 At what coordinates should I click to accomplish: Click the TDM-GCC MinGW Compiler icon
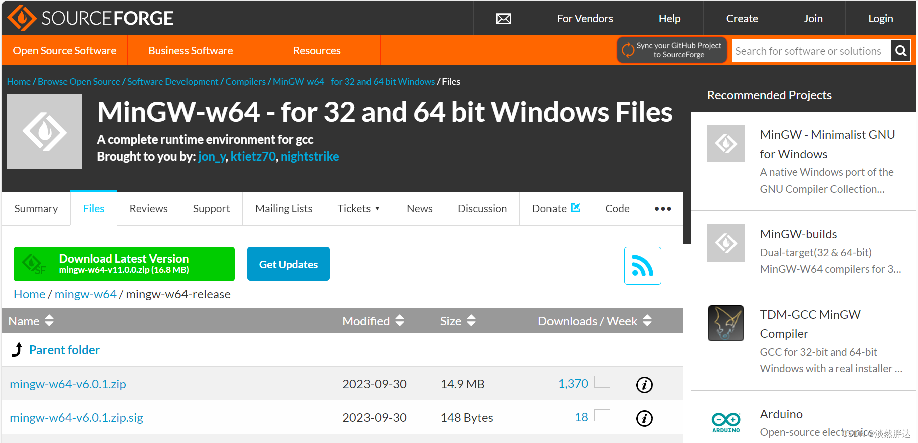tap(726, 323)
